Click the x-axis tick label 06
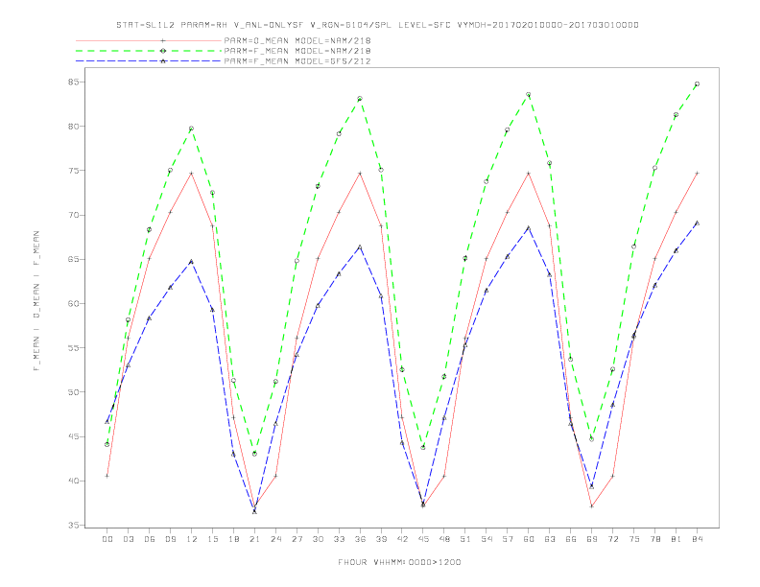 pos(150,539)
